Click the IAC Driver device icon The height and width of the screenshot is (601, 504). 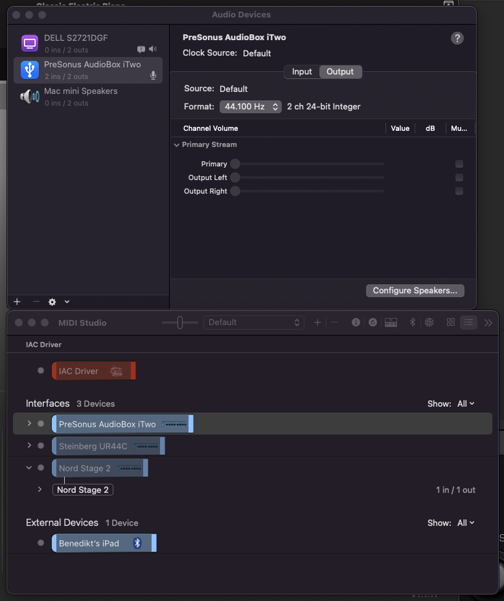[x=117, y=371]
